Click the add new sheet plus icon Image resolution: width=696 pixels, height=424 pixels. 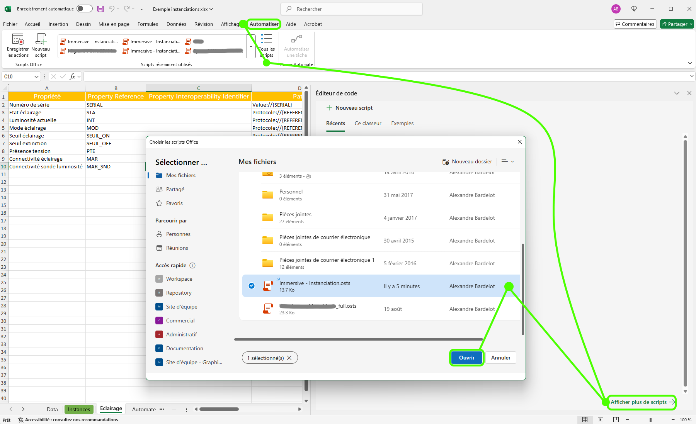[x=174, y=409]
